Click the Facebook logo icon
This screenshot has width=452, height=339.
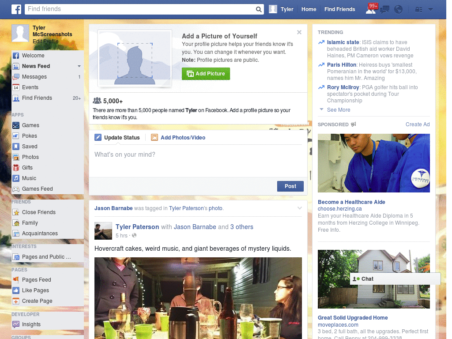pyautogui.click(x=16, y=9)
